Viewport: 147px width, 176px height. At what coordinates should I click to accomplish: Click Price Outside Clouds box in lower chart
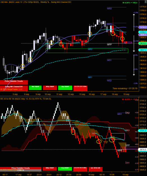21,168
